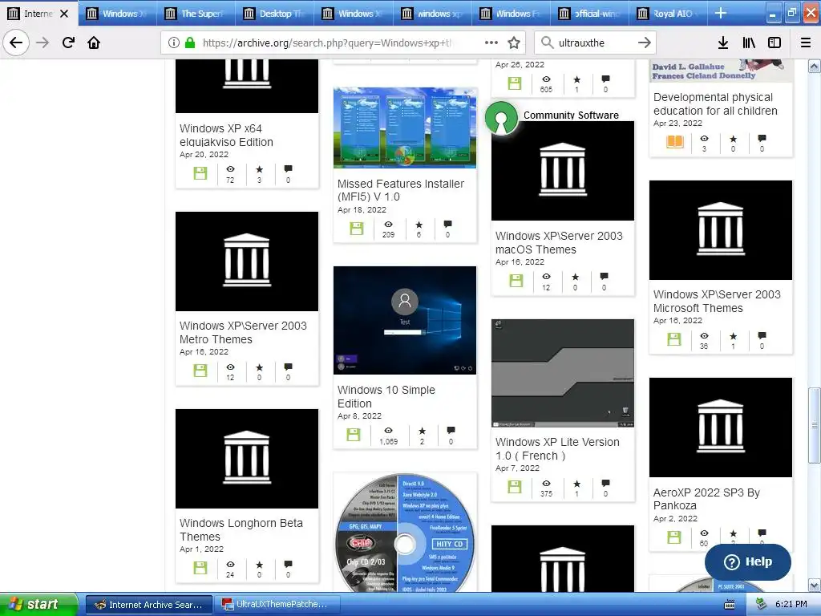Bookmark this page with the star

(514, 43)
